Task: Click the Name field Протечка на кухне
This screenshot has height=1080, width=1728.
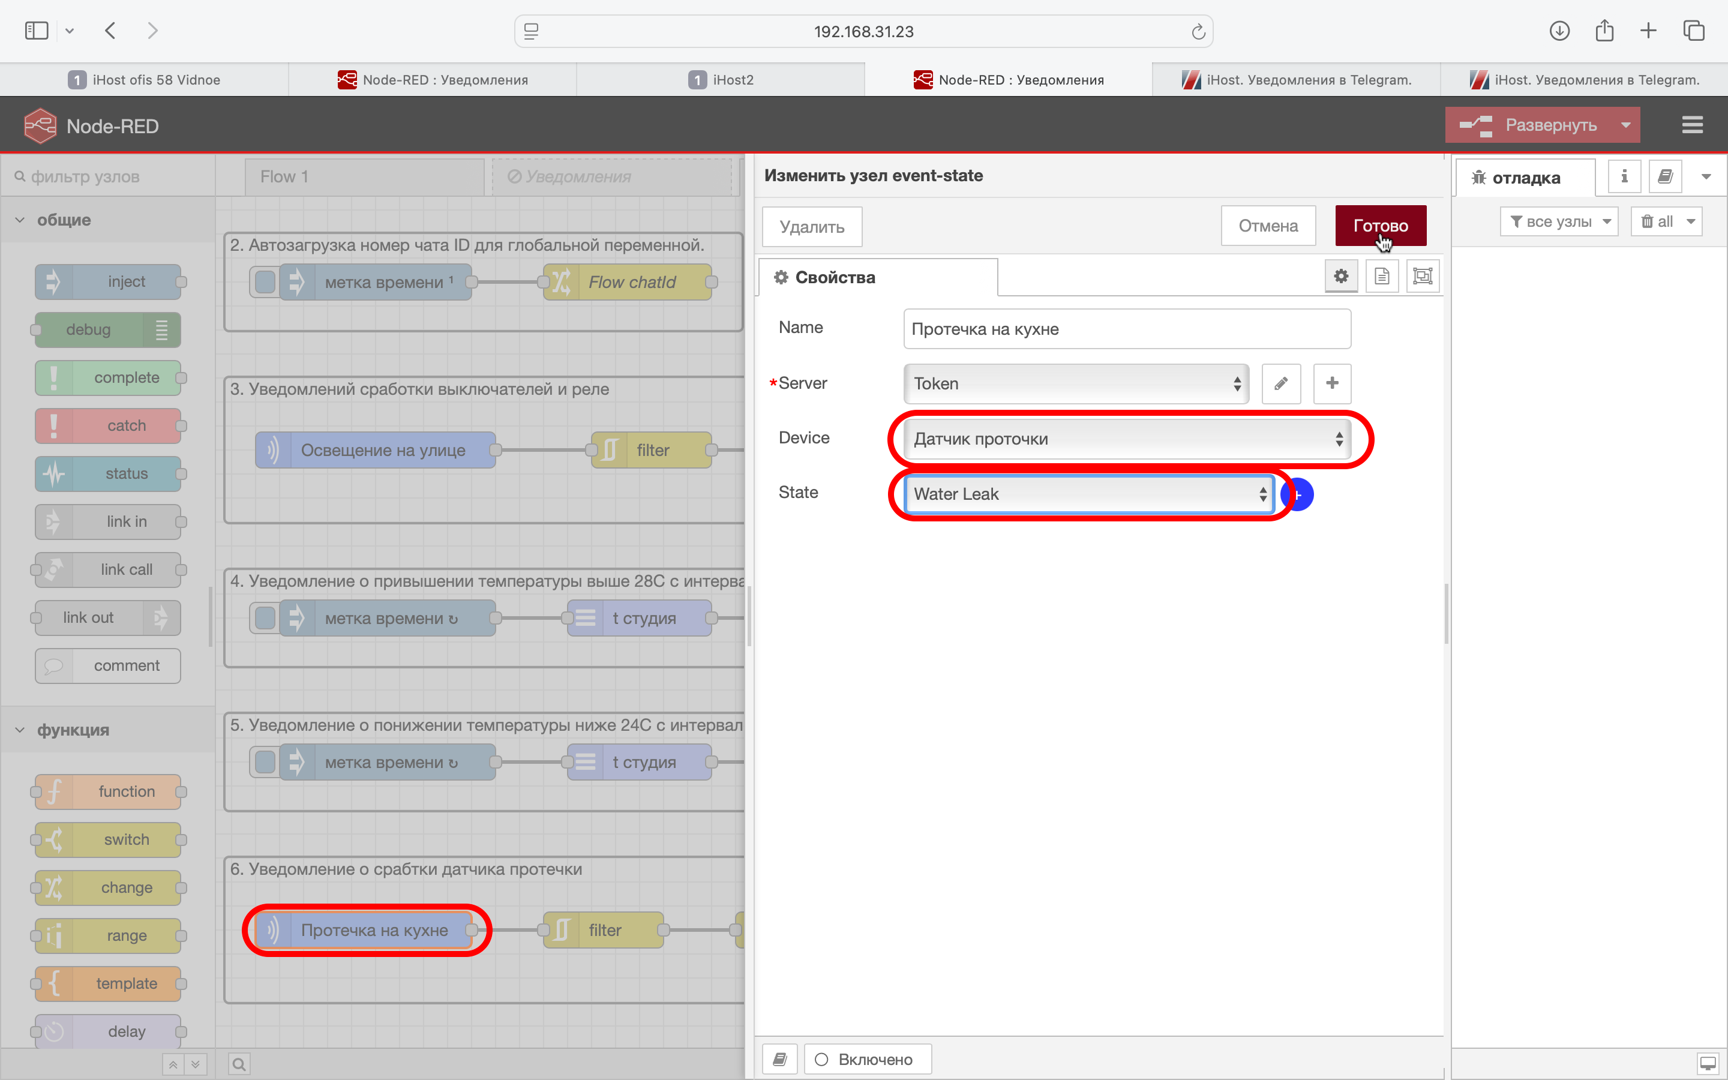Action: point(1127,329)
